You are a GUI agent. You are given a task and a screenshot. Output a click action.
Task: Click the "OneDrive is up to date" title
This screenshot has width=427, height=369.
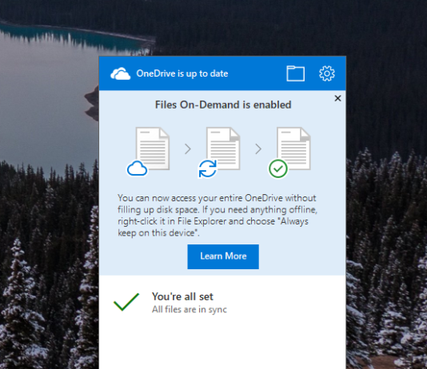(182, 73)
